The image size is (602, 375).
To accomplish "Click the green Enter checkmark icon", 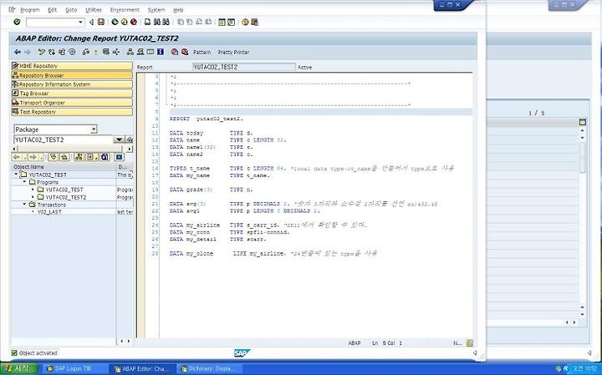I will point(17,22).
